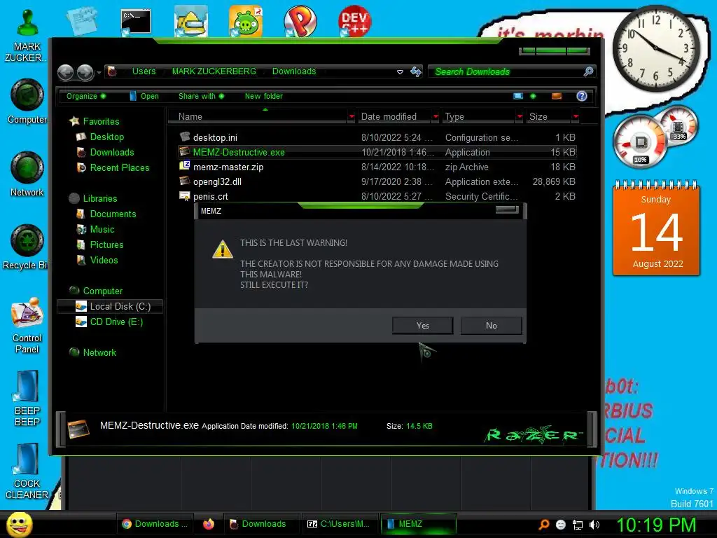
Task: Click the Firefox taskbar icon
Action: pos(209,524)
